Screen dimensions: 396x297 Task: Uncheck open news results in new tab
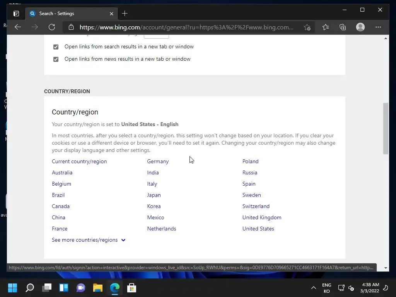pos(56,59)
